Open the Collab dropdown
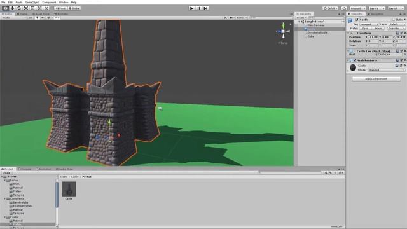Image resolution: width=407 pixels, height=229 pixels. (331, 8)
